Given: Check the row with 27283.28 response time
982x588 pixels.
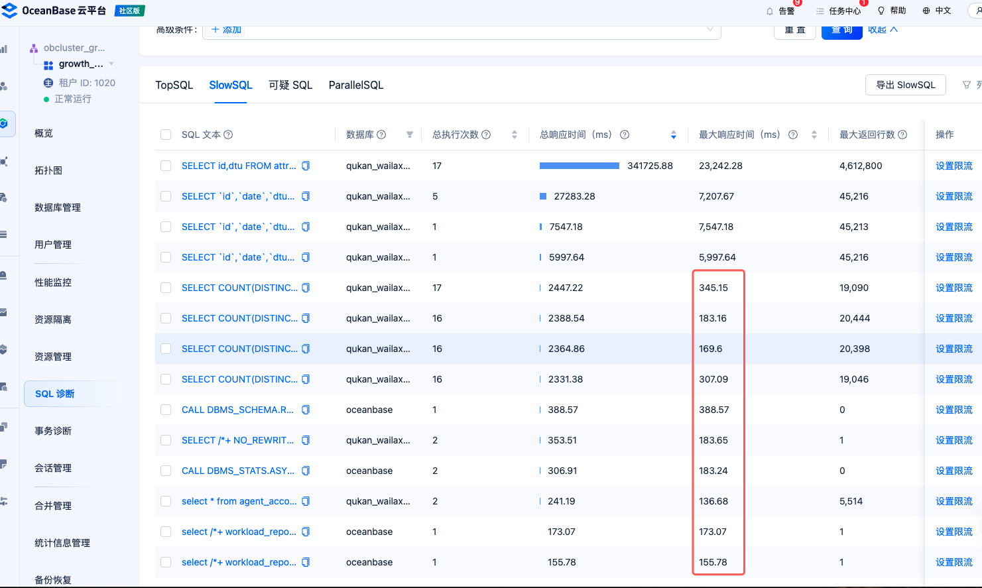Looking at the screenshot, I should [166, 196].
